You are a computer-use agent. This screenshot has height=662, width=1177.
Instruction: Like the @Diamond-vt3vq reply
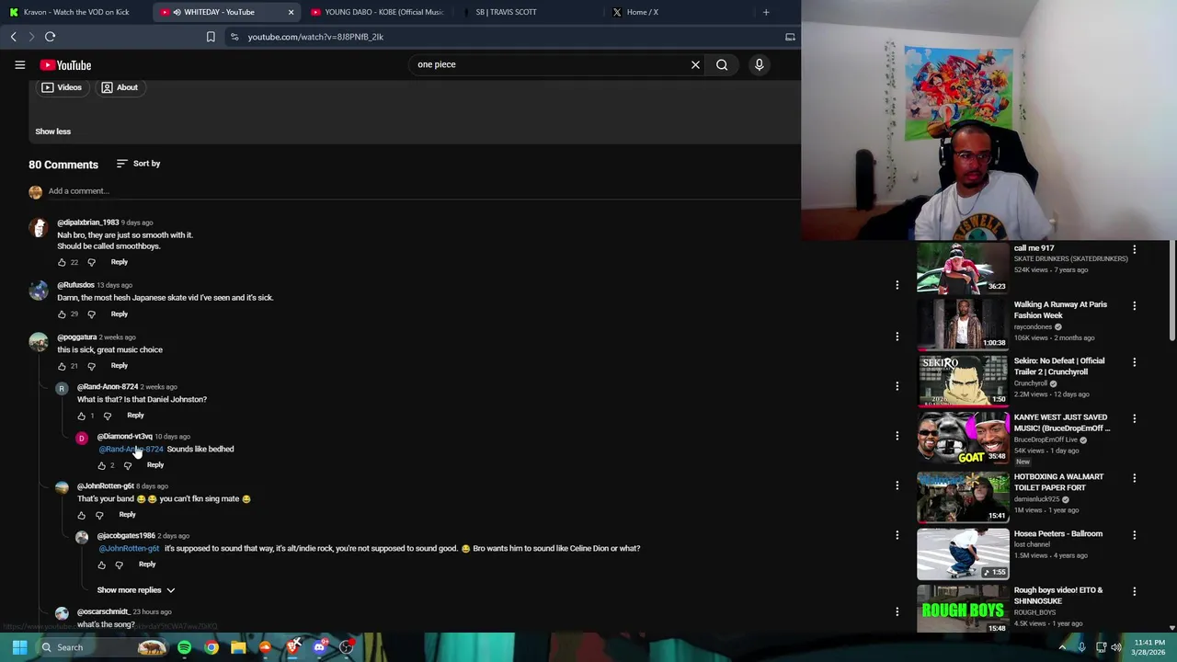coord(101,465)
